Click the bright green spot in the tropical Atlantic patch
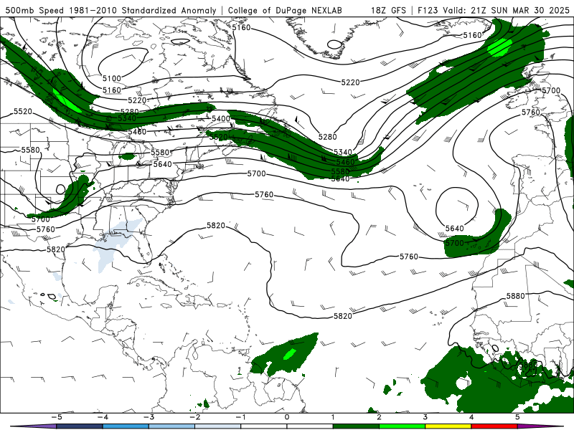The height and width of the screenshot is (430, 574). (x=290, y=354)
